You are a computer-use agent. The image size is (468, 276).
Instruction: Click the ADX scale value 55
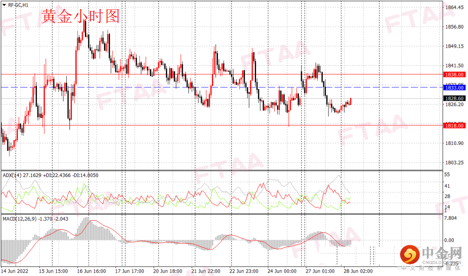[447, 175]
